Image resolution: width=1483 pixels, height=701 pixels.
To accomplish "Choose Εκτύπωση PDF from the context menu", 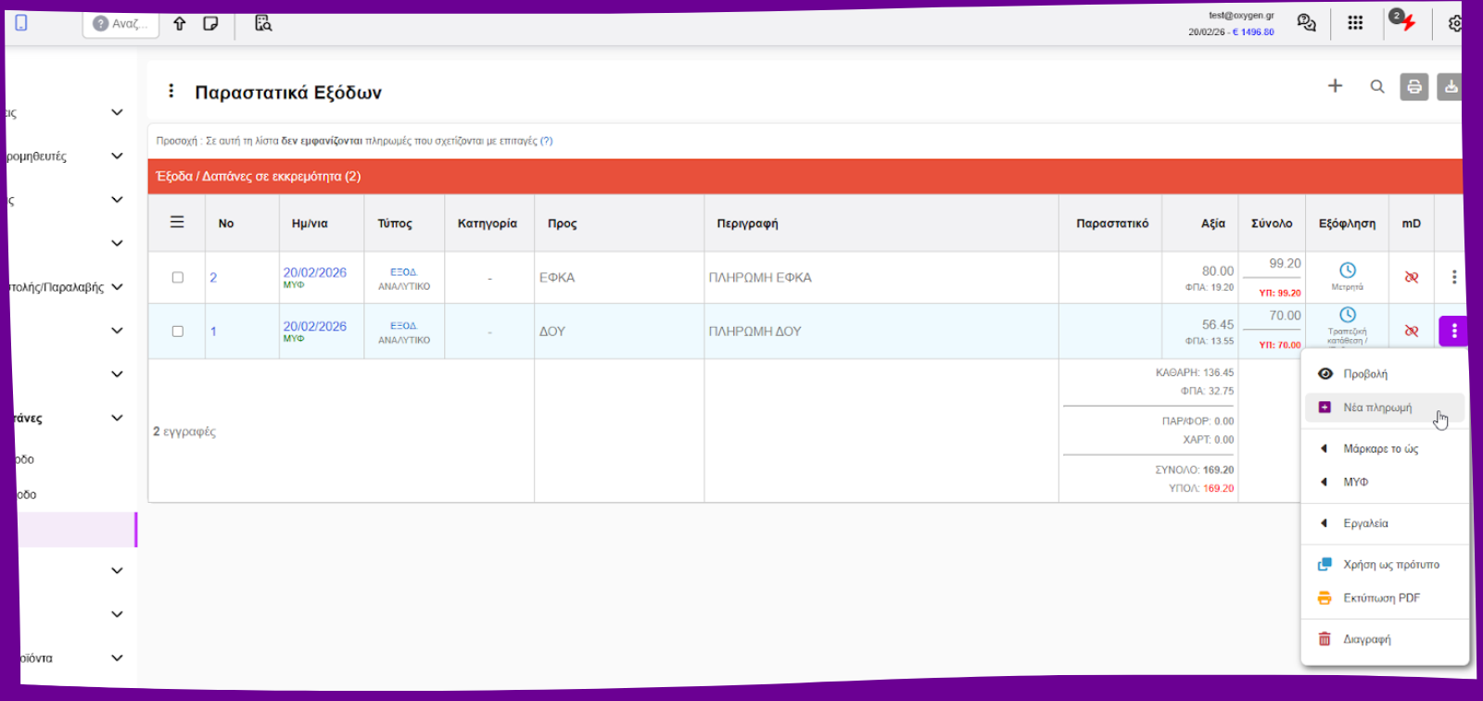I will pos(1385,597).
